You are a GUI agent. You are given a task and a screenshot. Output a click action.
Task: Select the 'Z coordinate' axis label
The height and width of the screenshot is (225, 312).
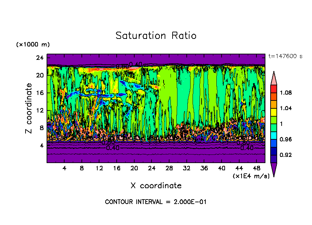pyautogui.click(x=29, y=108)
